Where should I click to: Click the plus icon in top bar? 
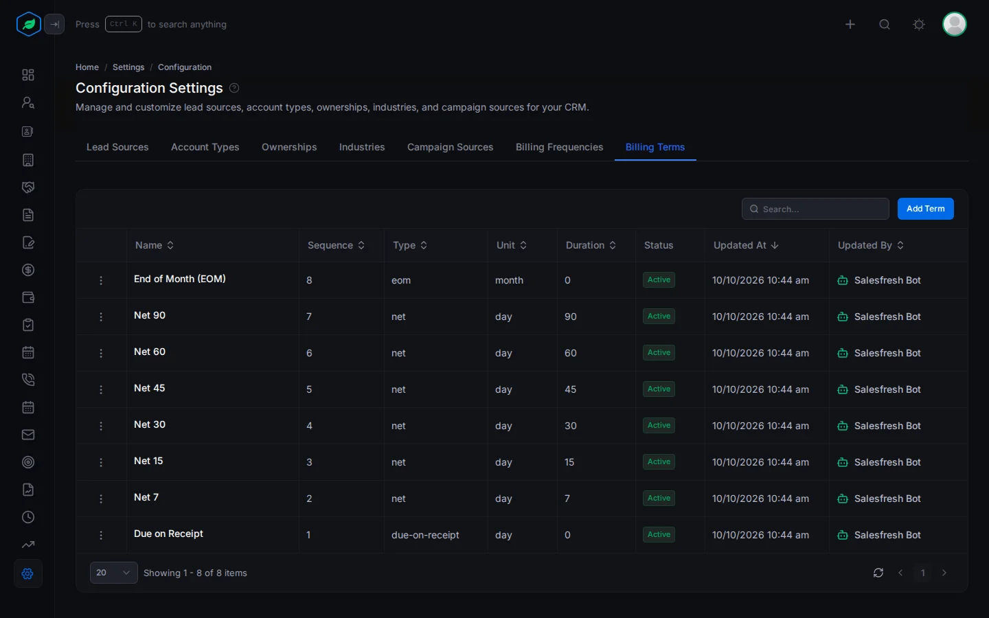[850, 24]
